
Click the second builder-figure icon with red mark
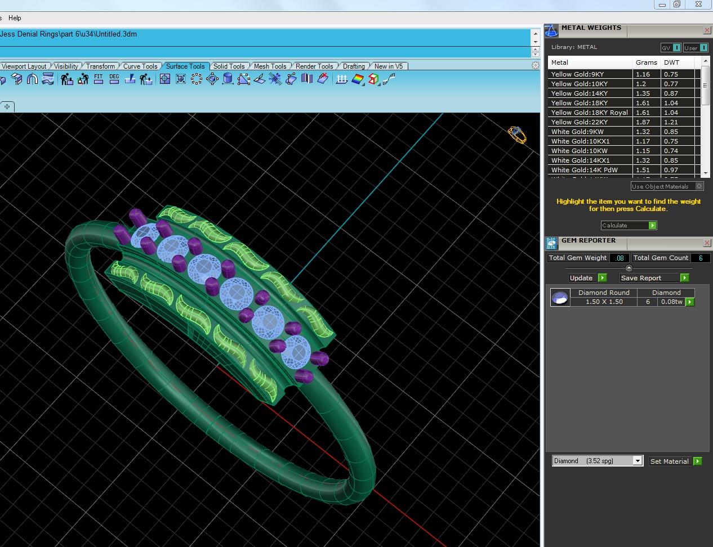(83, 79)
